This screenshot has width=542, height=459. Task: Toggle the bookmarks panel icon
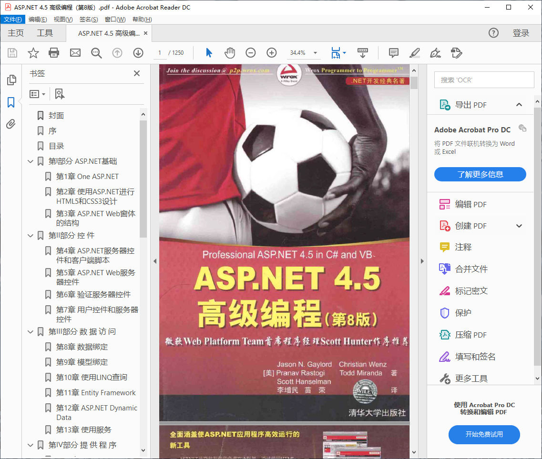coord(11,102)
